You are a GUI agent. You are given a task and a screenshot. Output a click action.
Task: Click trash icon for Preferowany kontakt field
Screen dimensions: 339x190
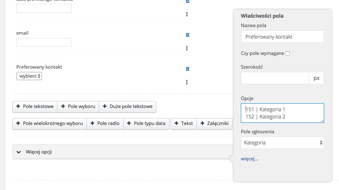tap(188, 69)
